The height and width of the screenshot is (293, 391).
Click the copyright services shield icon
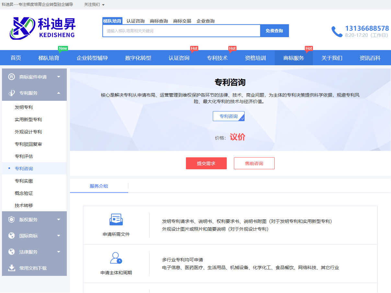(x=12, y=220)
